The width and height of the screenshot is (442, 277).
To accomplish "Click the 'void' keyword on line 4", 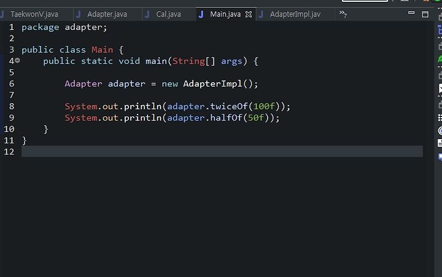I will pyautogui.click(x=129, y=61).
